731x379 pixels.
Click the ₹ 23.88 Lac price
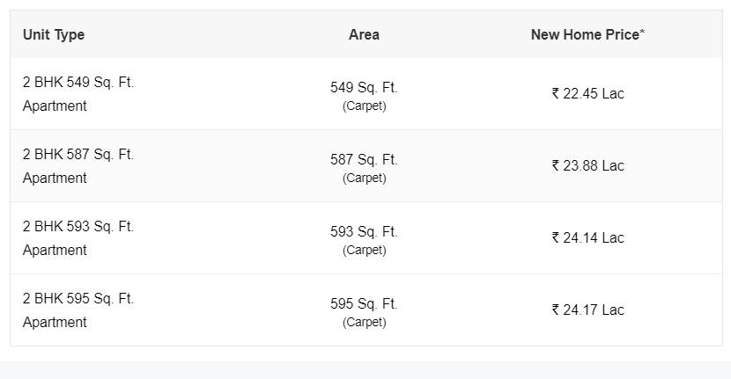tap(587, 165)
